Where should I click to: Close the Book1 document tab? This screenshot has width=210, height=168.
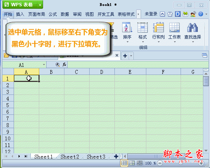[x=117, y=55]
